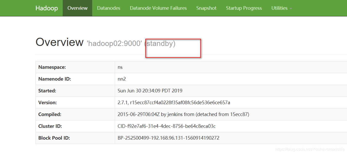
Task: Click the Cluster ID: label
Action: point(50,126)
